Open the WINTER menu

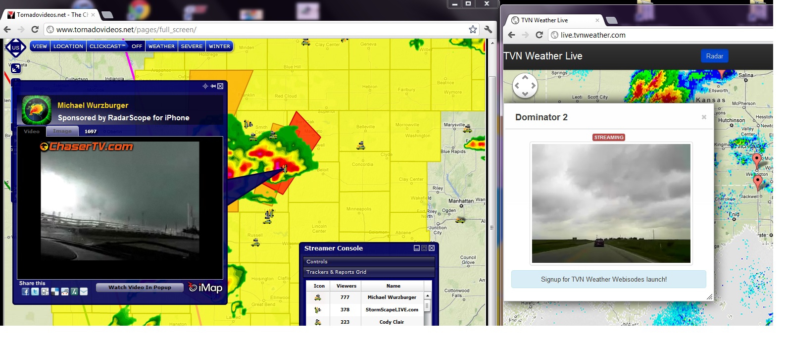tap(219, 46)
